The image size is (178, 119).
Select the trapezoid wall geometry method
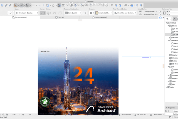[x=48, y=13]
